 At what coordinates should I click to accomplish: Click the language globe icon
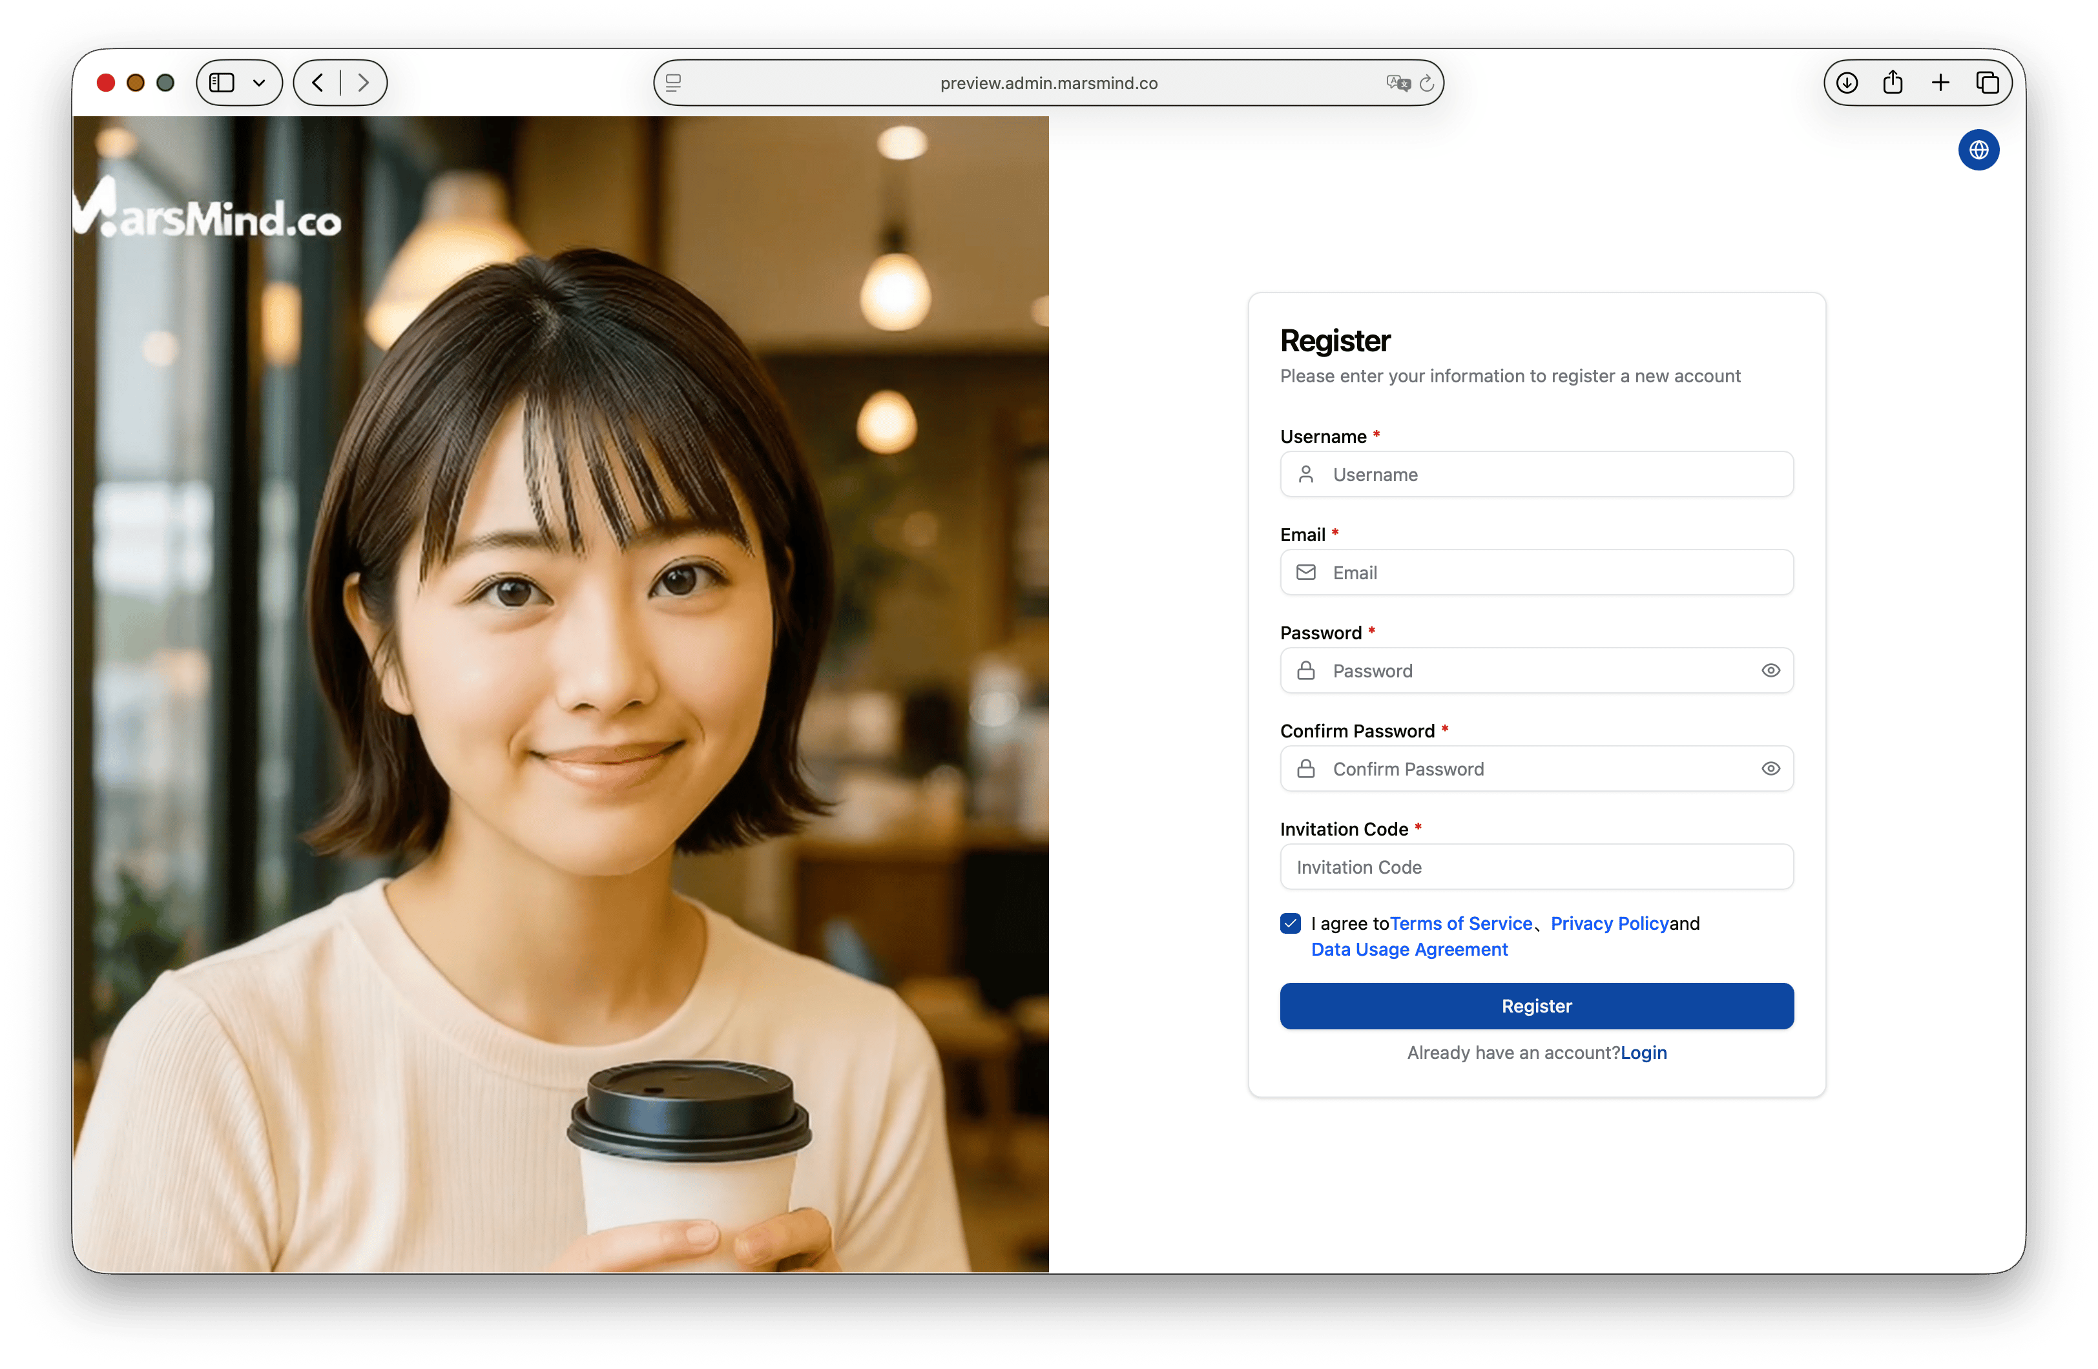click(x=1978, y=150)
